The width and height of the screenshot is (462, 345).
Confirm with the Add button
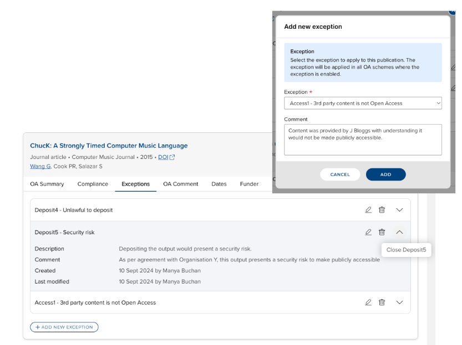coord(385,174)
